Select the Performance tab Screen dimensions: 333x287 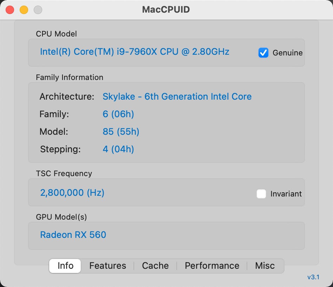[x=212, y=266]
